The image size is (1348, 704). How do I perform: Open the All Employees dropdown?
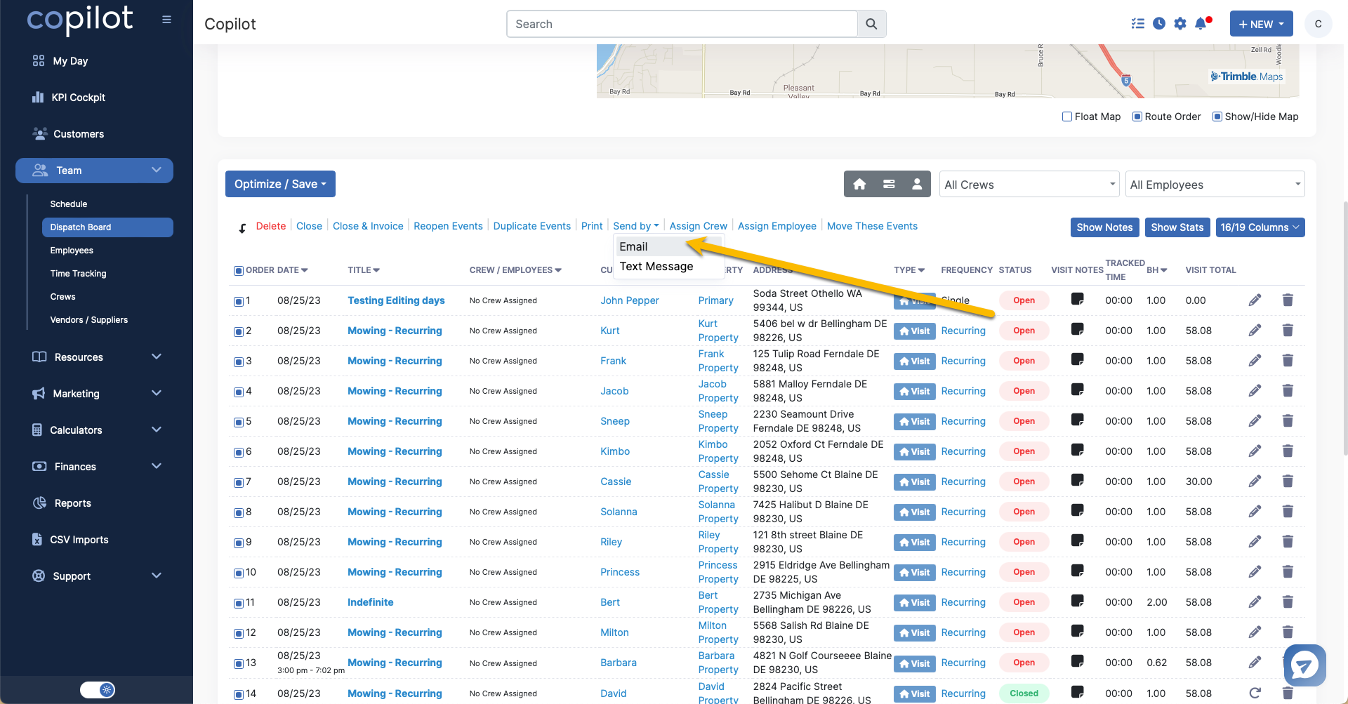[x=1215, y=185]
